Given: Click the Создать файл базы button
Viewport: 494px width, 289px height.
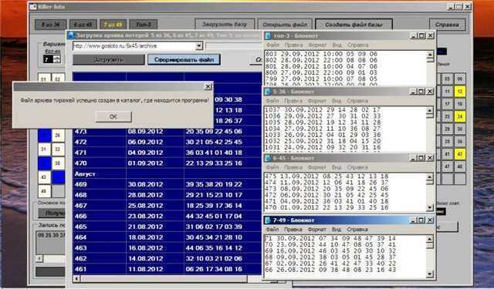Looking at the screenshot, I should pyautogui.click(x=354, y=25).
